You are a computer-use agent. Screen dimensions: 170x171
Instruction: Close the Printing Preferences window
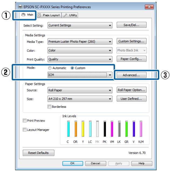149,7
